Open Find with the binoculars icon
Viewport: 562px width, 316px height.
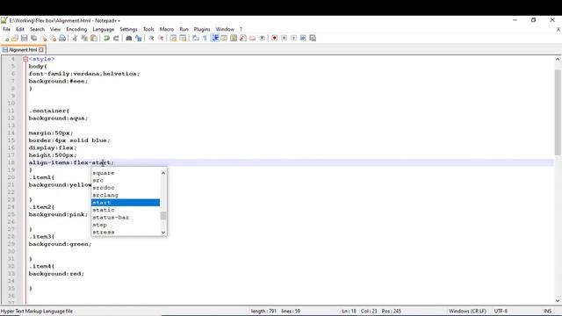tap(129, 38)
